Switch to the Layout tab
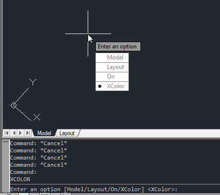The image size is (220, 195). (67, 133)
